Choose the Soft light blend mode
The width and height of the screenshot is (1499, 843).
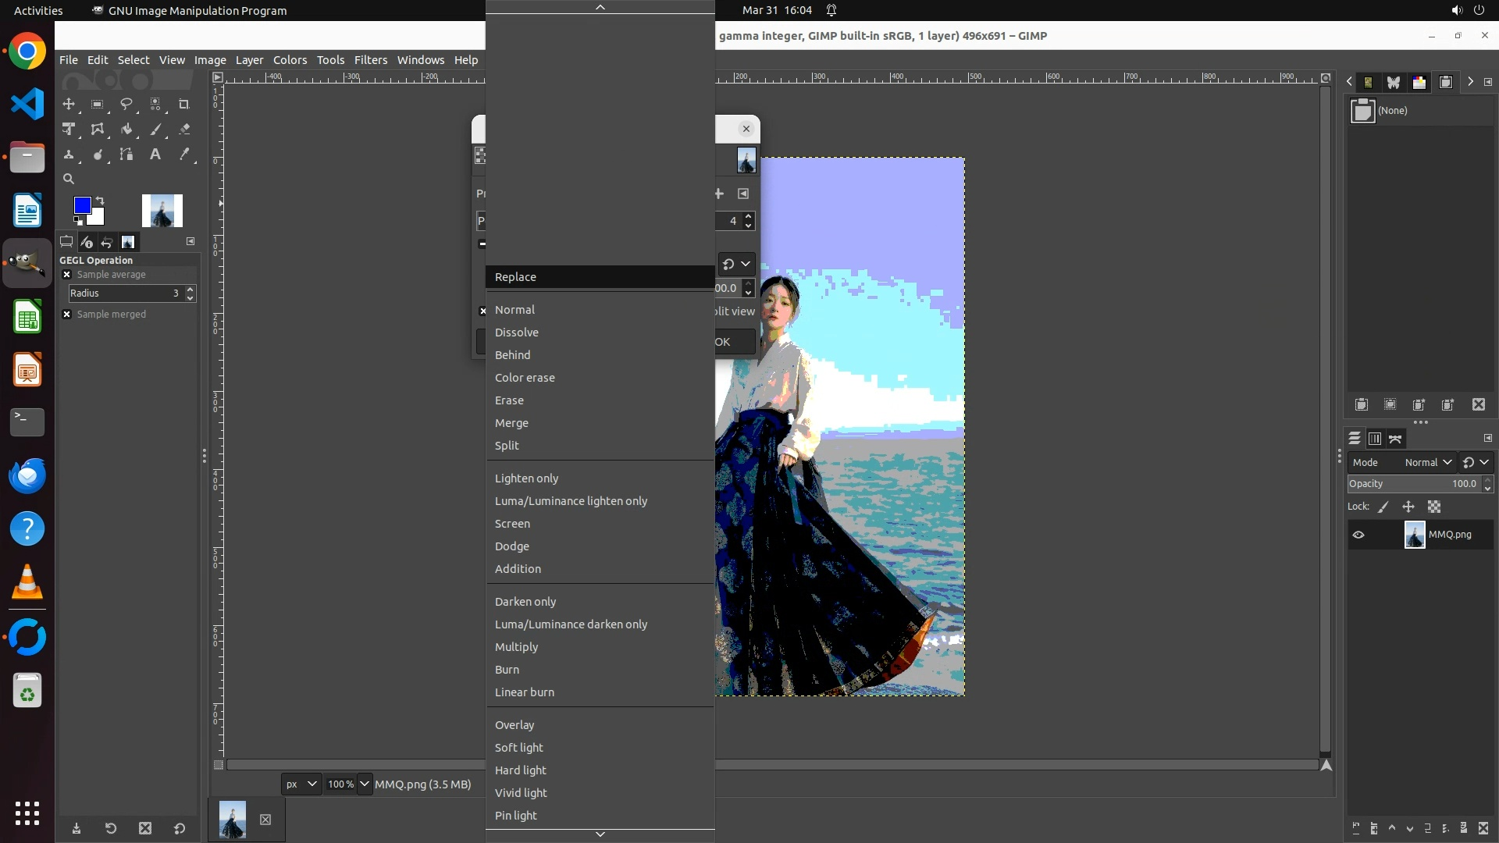coord(518,748)
